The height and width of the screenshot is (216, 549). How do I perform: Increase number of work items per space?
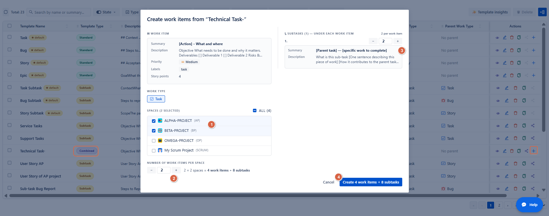tap(176, 170)
